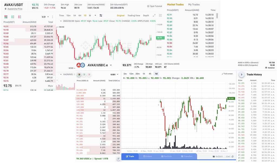The width and height of the screenshot is (277, 163).
Task: Open Binance order book more options menu
Action: tap(52, 17)
